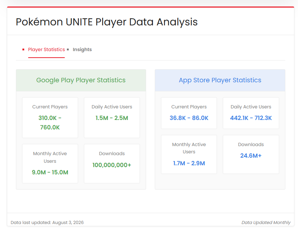Click the Google Play Downloads card
Image resolution: width=298 pixels, height=228 pixels.
(x=112, y=163)
